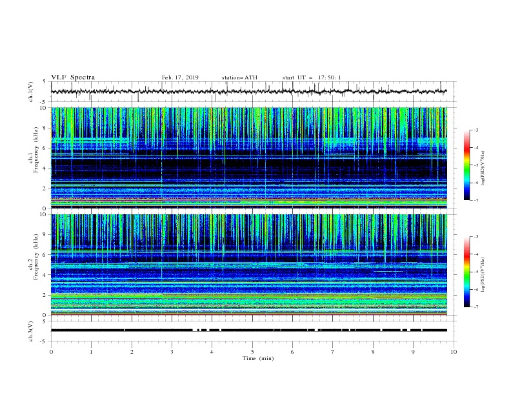Select the date 'Feb. 17, 2019'
The width and height of the screenshot is (511, 395).
pos(180,77)
